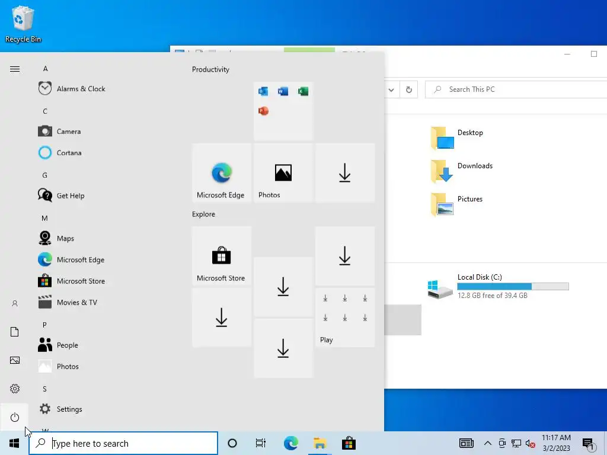This screenshot has height=455, width=607.
Task: Launch Camera app from Start list
Action: (60, 131)
